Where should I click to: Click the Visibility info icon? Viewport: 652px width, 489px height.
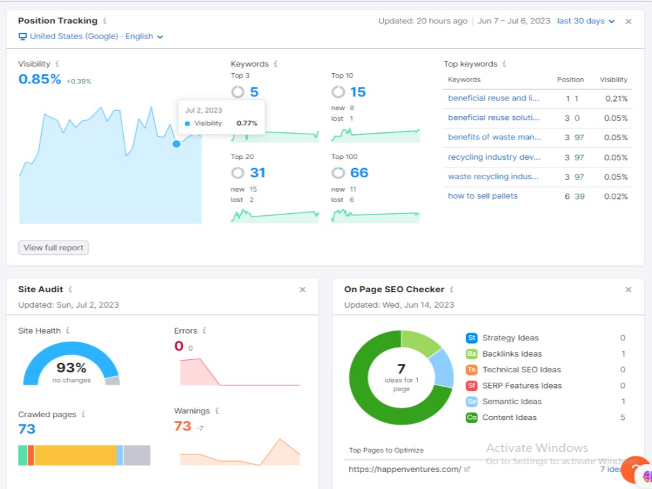[57, 64]
